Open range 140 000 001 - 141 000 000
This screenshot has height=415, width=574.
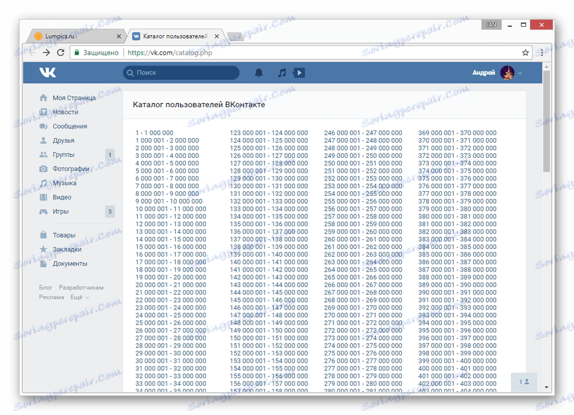(269, 262)
